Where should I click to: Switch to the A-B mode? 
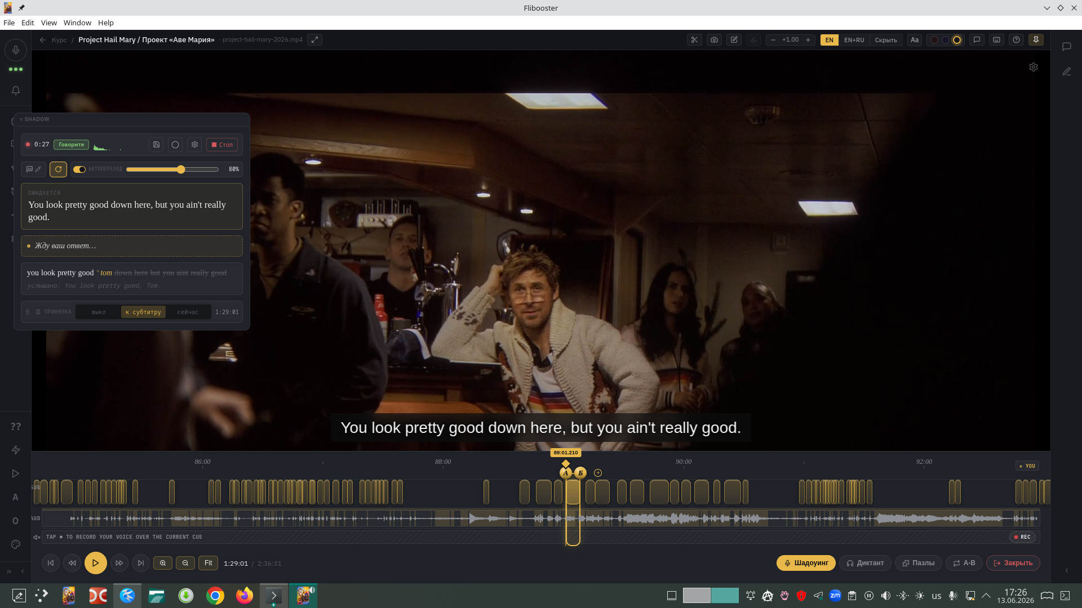pos(964,563)
